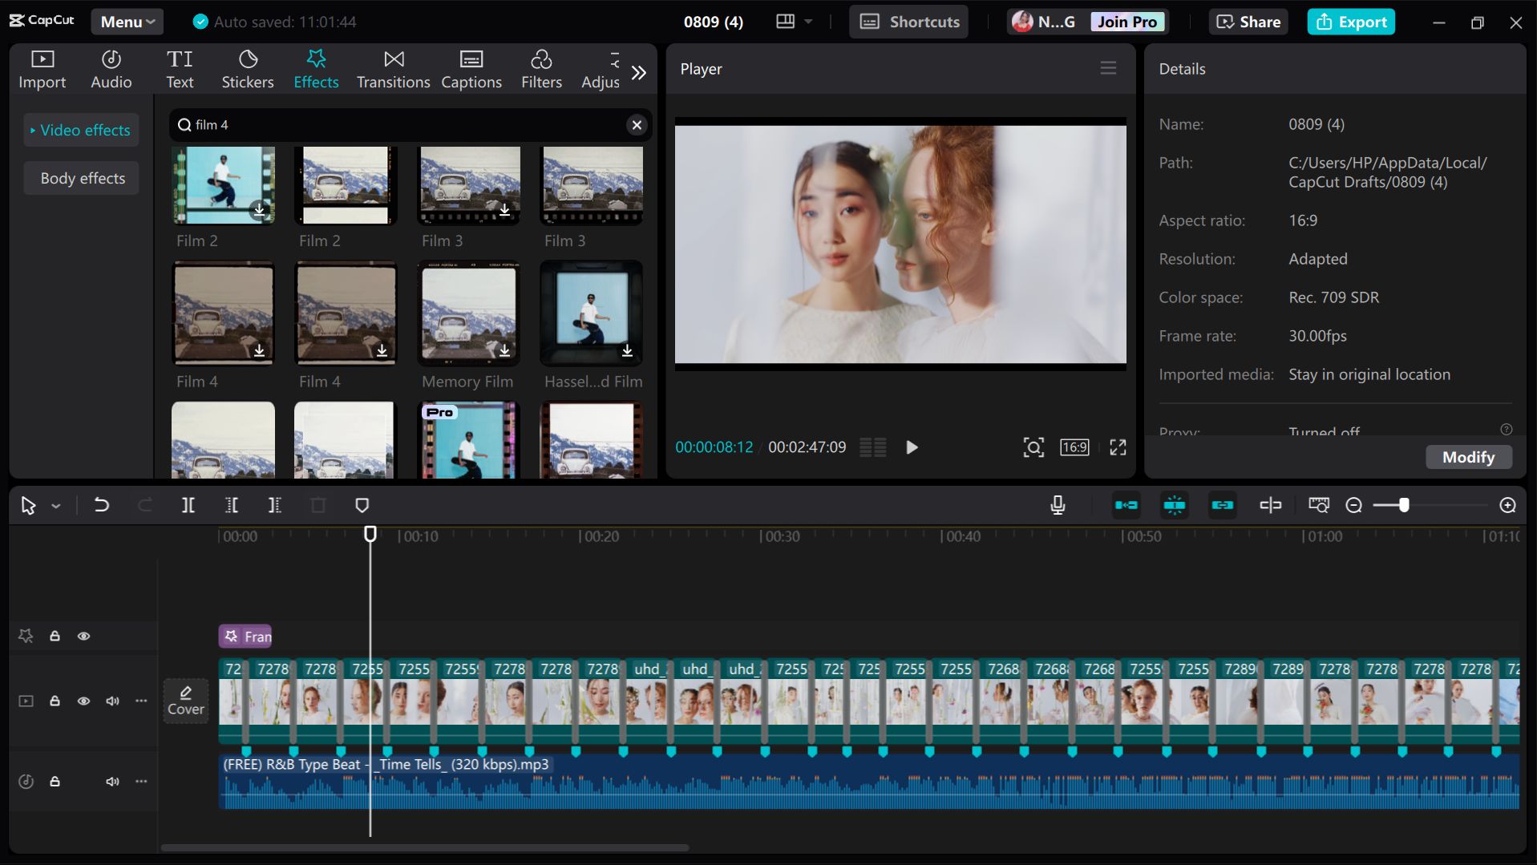Viewport: 1537px width, 865px height.
Task: Click the Modify button in Details
Action: 1468,457
